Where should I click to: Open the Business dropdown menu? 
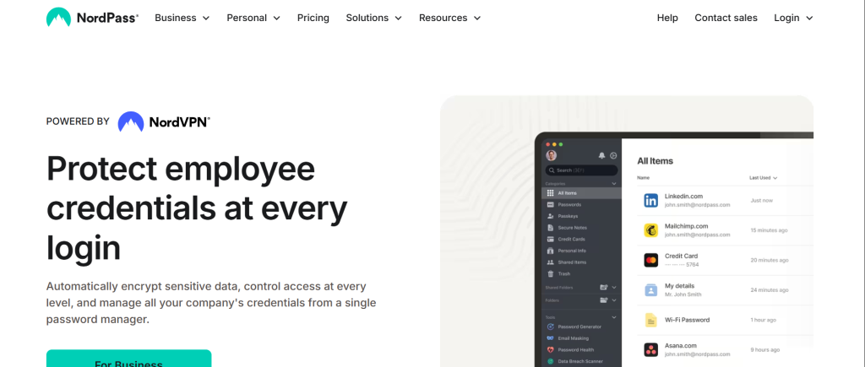tap(182, 18)
